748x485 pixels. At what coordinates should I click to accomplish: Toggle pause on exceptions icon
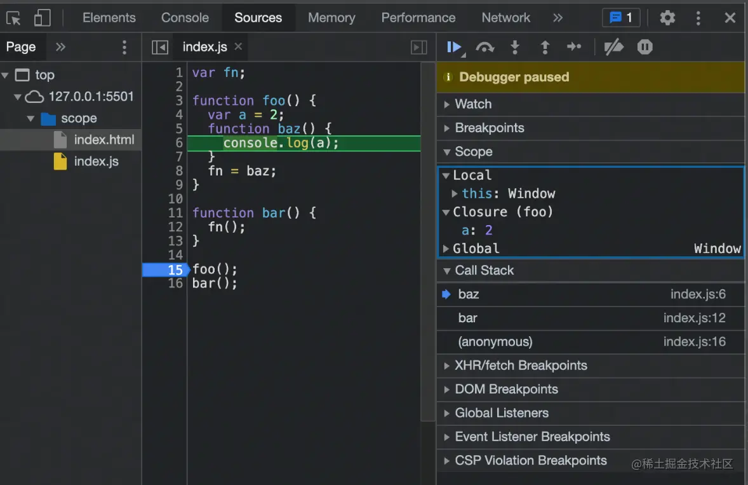pyautogui.click(x=644, y=47)
